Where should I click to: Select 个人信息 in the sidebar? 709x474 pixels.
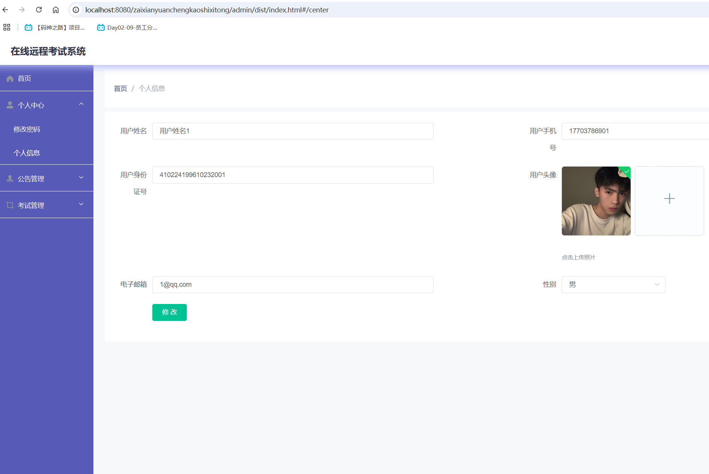(27, 153)
